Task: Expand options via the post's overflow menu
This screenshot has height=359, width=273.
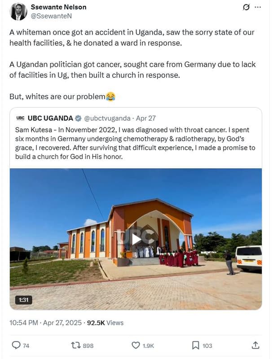Action: pos(258,6)
